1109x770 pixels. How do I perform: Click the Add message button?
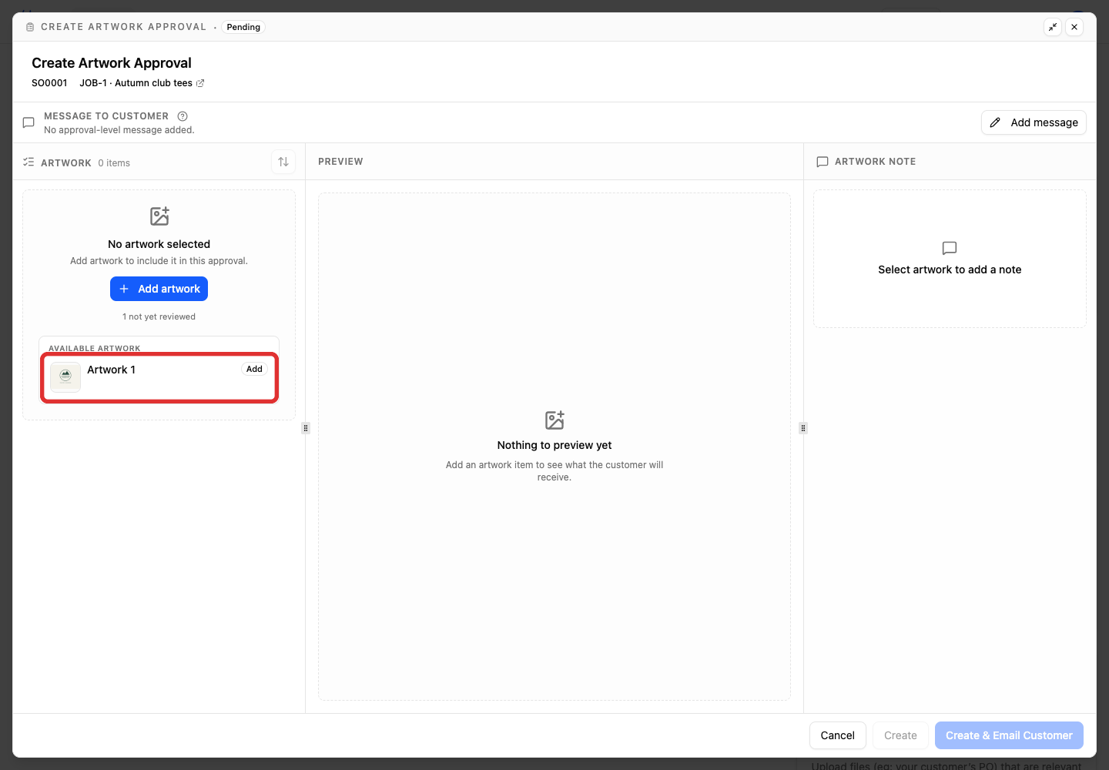point(1034,122)
